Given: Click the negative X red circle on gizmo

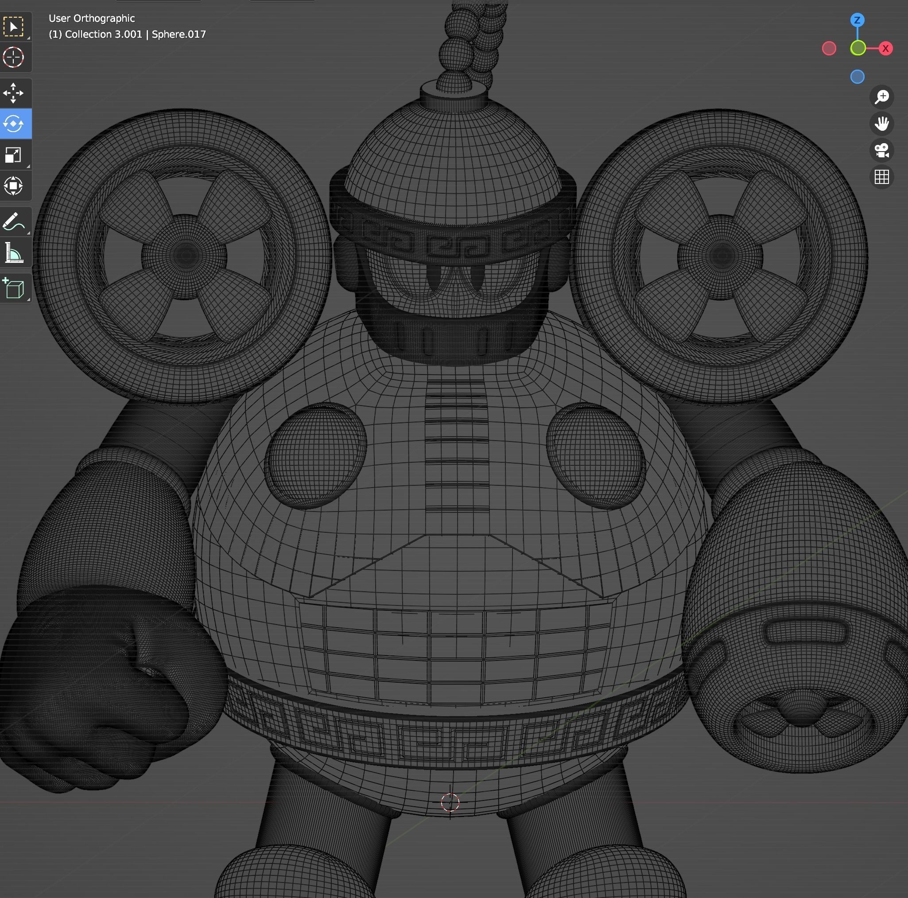Looking at the screenshot, I should (829, 48).
